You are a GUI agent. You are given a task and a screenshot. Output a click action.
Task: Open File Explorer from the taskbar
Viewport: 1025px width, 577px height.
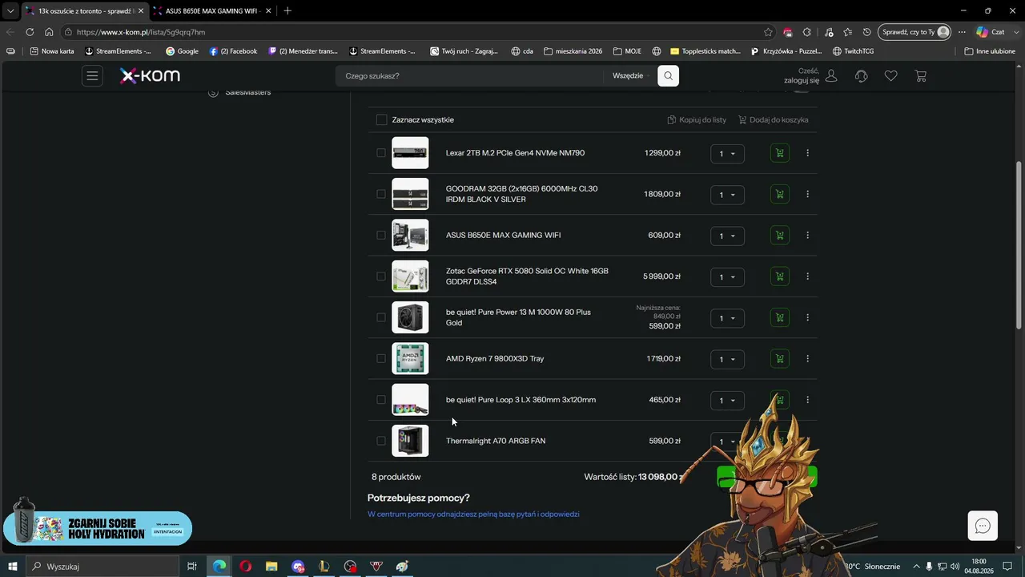[271, 567]
